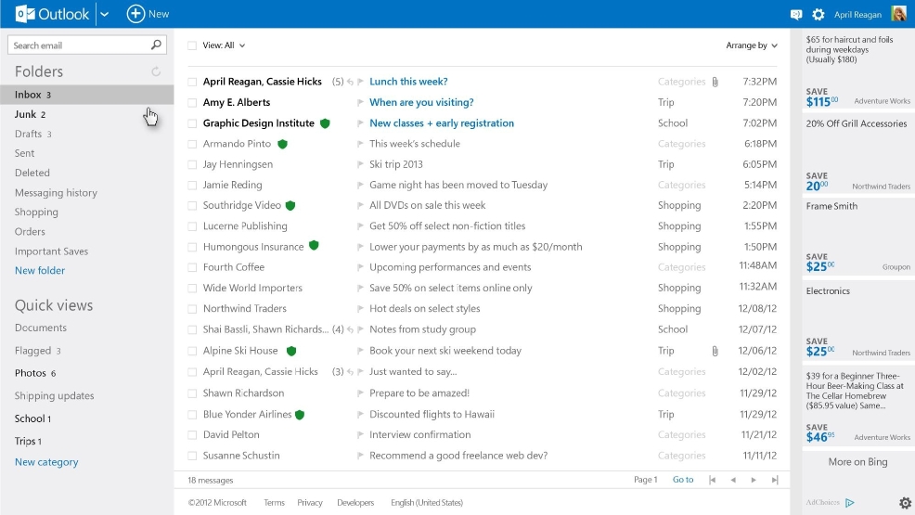The image size is (915, 515).
Task: Flag the 'When are you visiting?' message
Action: (x=360, y=103)
